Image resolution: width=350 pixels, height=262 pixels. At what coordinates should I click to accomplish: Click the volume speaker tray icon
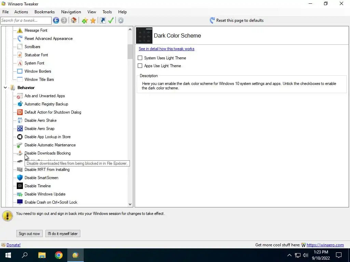tap(306, 255)
